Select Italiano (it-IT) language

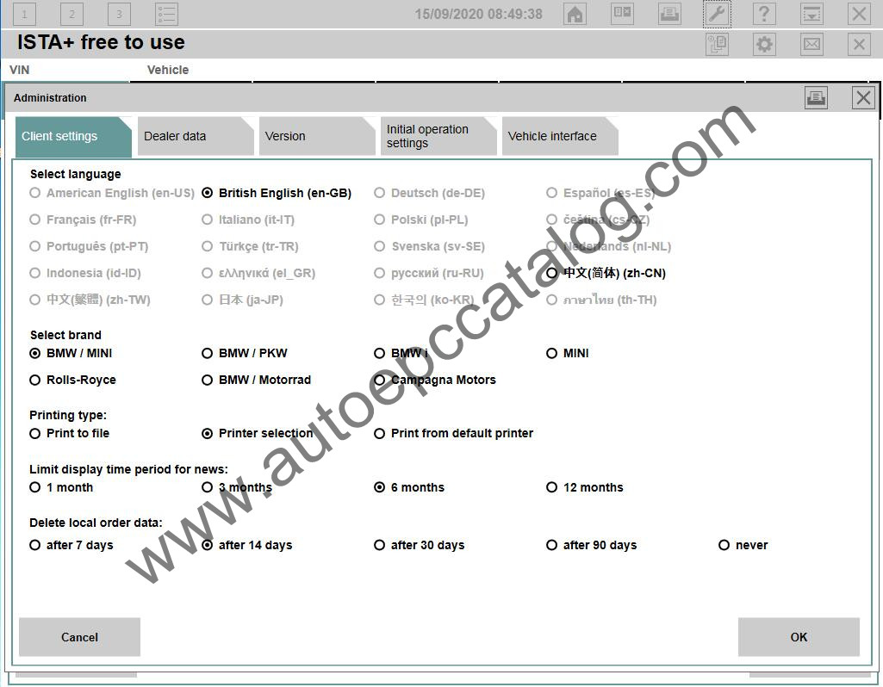click(x=248, y=220)
